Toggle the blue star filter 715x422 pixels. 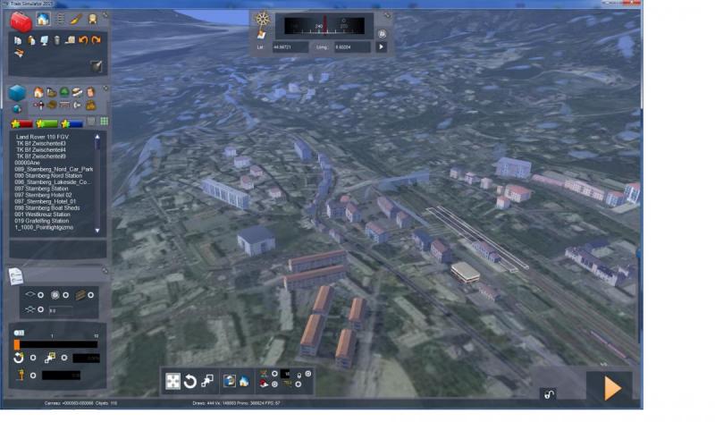[72, 123]
